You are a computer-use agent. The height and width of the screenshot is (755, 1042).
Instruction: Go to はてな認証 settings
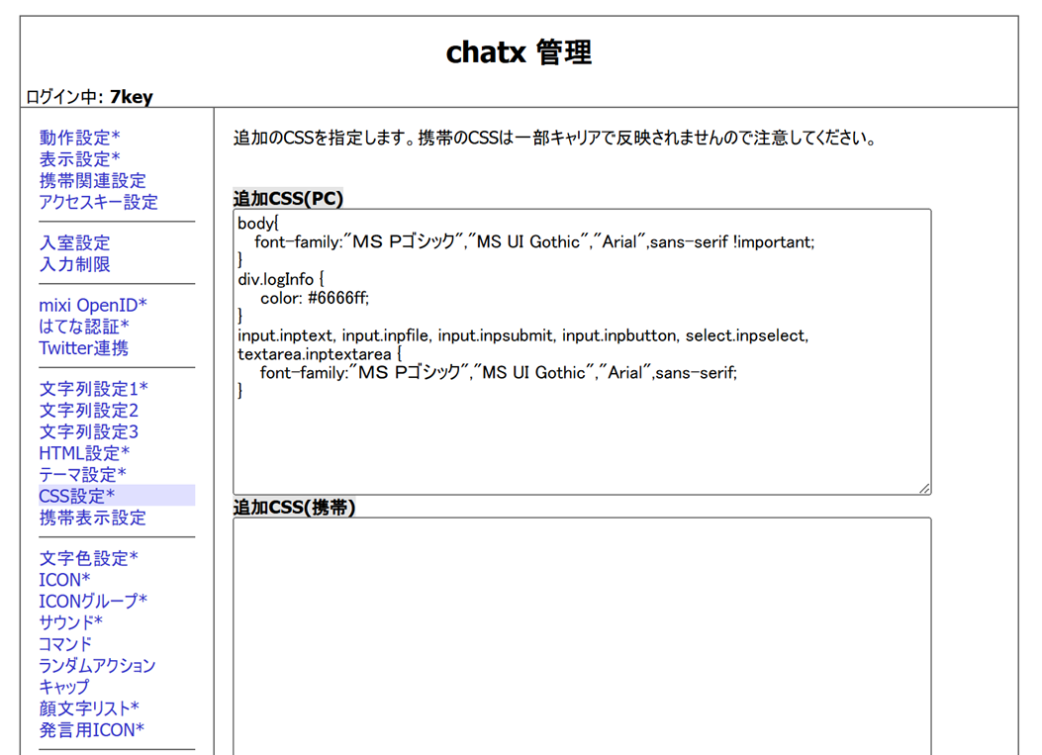(84, 327)
